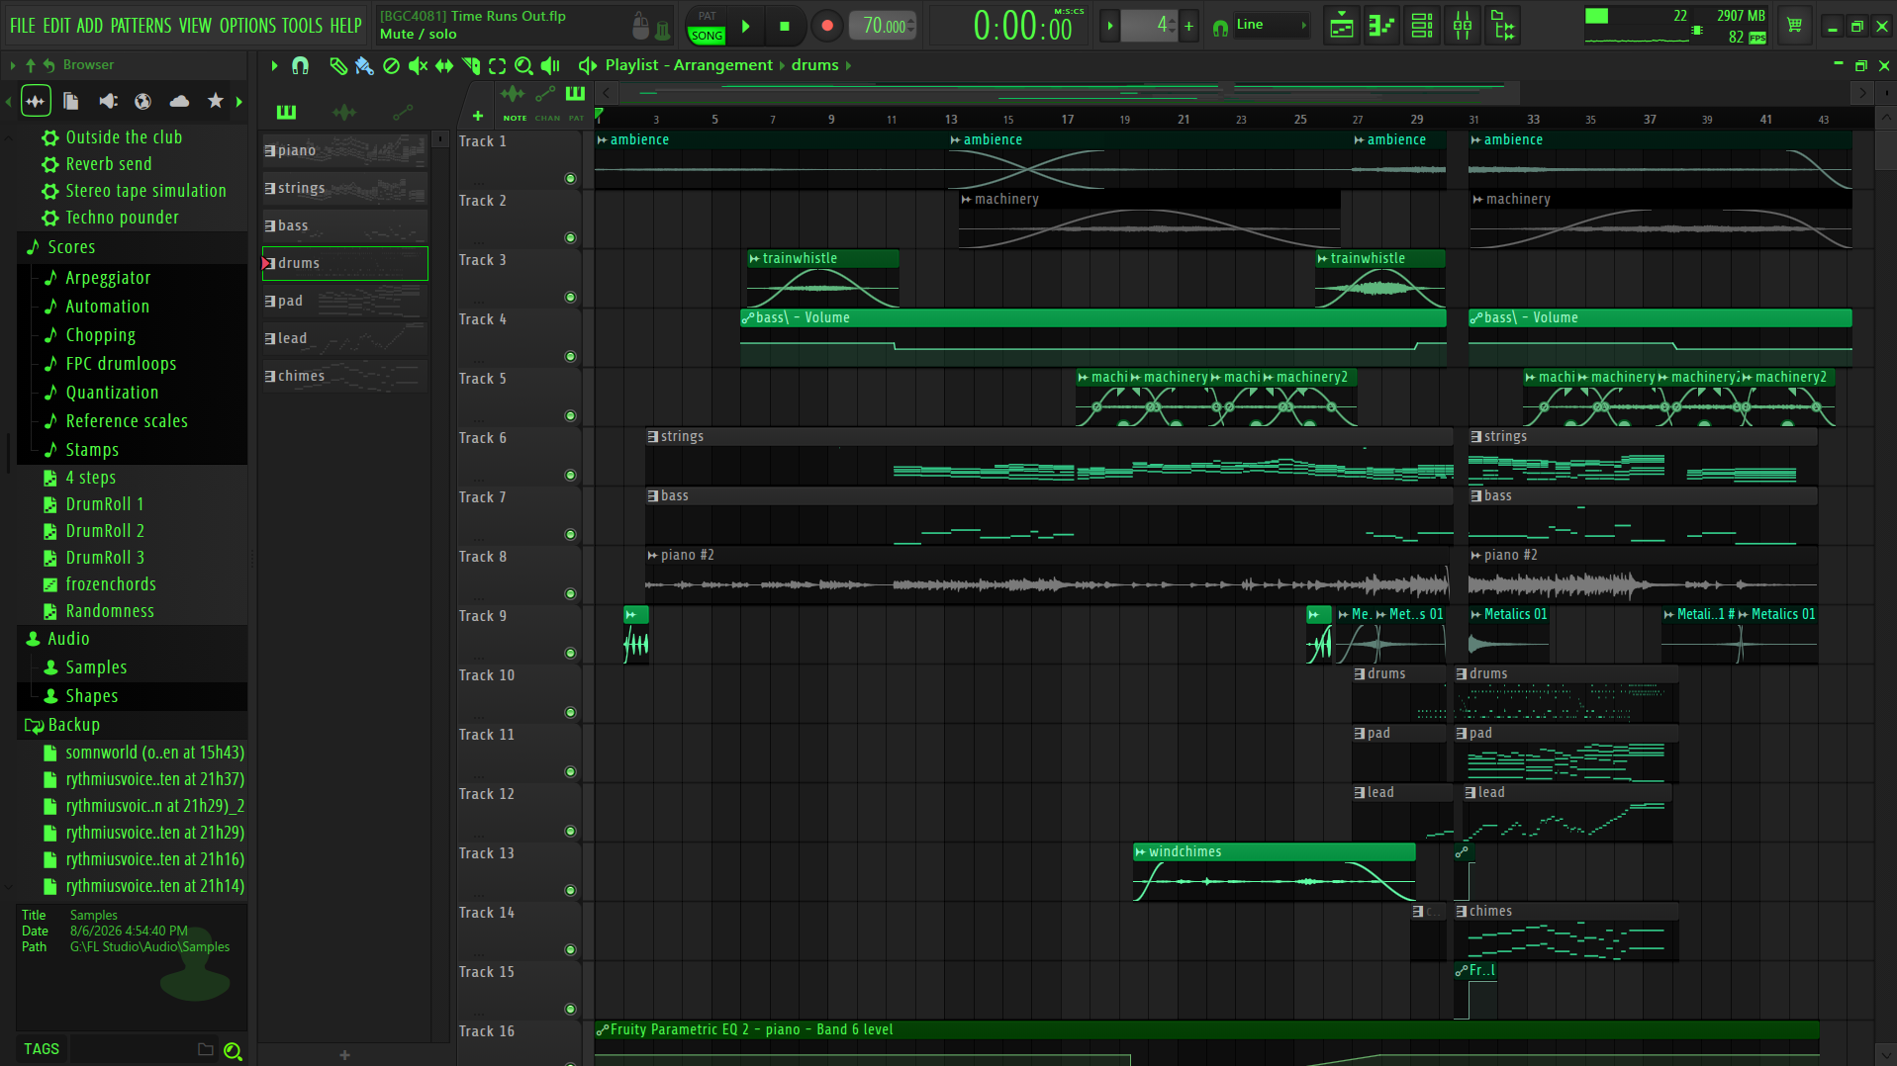Click the browser collapse-up arrow
This screenshot has width=1897, height=1066.
[x=31, y=65]
